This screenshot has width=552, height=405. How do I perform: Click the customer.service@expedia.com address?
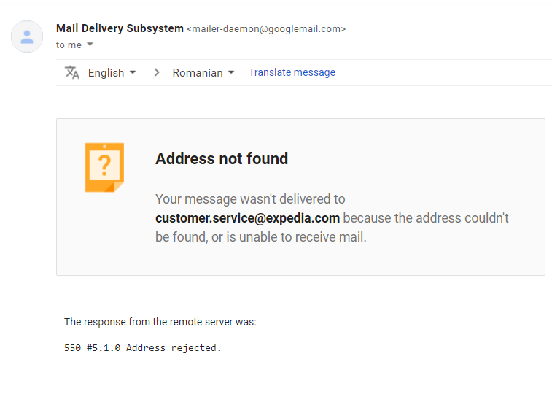coord(247,217)
